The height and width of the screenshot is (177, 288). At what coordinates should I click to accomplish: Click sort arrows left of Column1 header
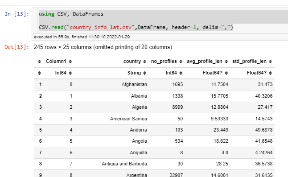(39, 62)
